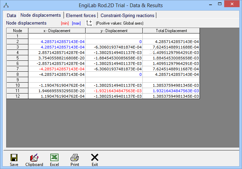Click red minimum y value -1.93216434847563E-03

coord(114,91)
